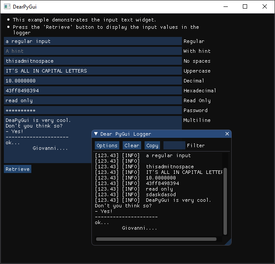Focus the Regular input field

point(93,41)
